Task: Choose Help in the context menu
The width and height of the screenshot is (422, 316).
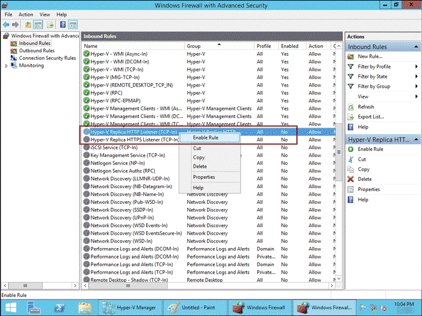Action: pyautogui.click(x=210, y=188)
